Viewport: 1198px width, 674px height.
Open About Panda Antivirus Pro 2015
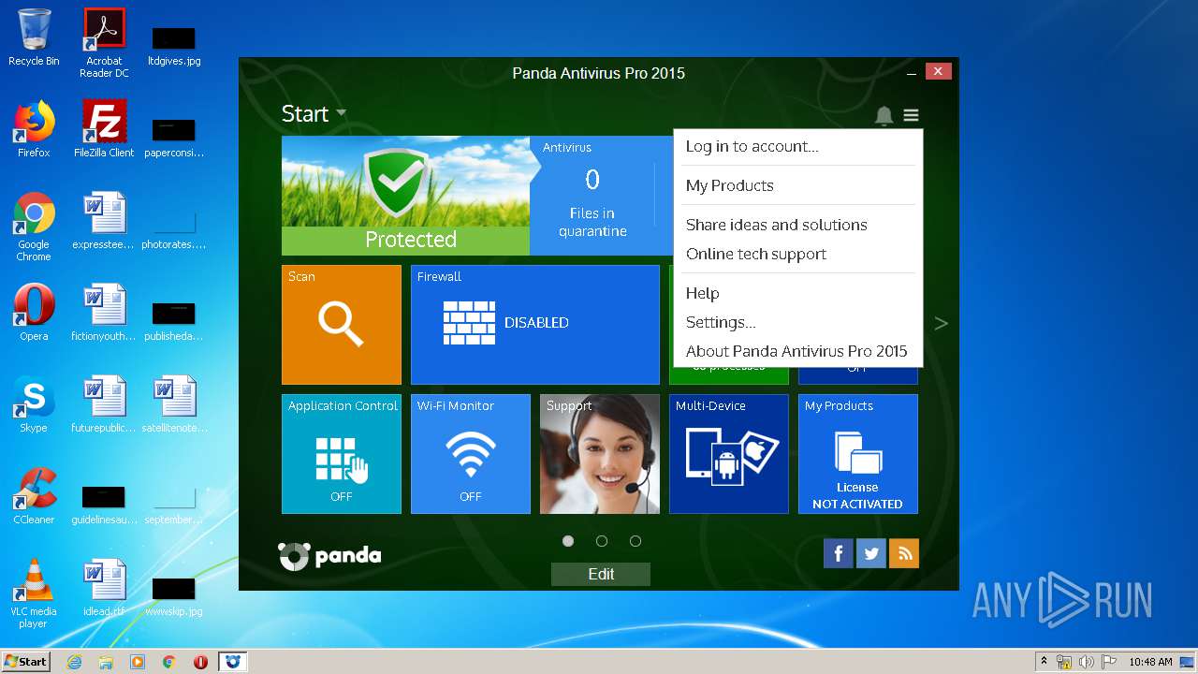point(797,351)
